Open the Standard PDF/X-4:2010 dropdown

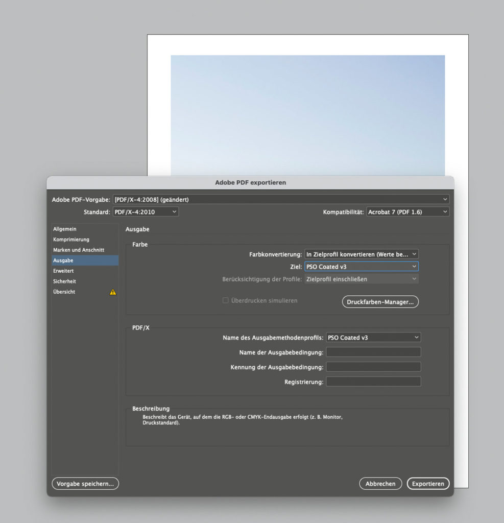(x=146, y=212)
